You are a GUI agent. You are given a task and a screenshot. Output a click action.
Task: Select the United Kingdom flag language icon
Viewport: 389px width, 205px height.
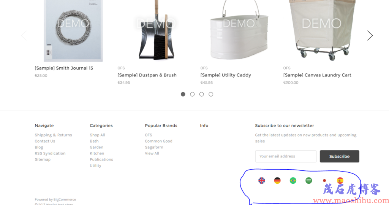(x=261, y=180)
